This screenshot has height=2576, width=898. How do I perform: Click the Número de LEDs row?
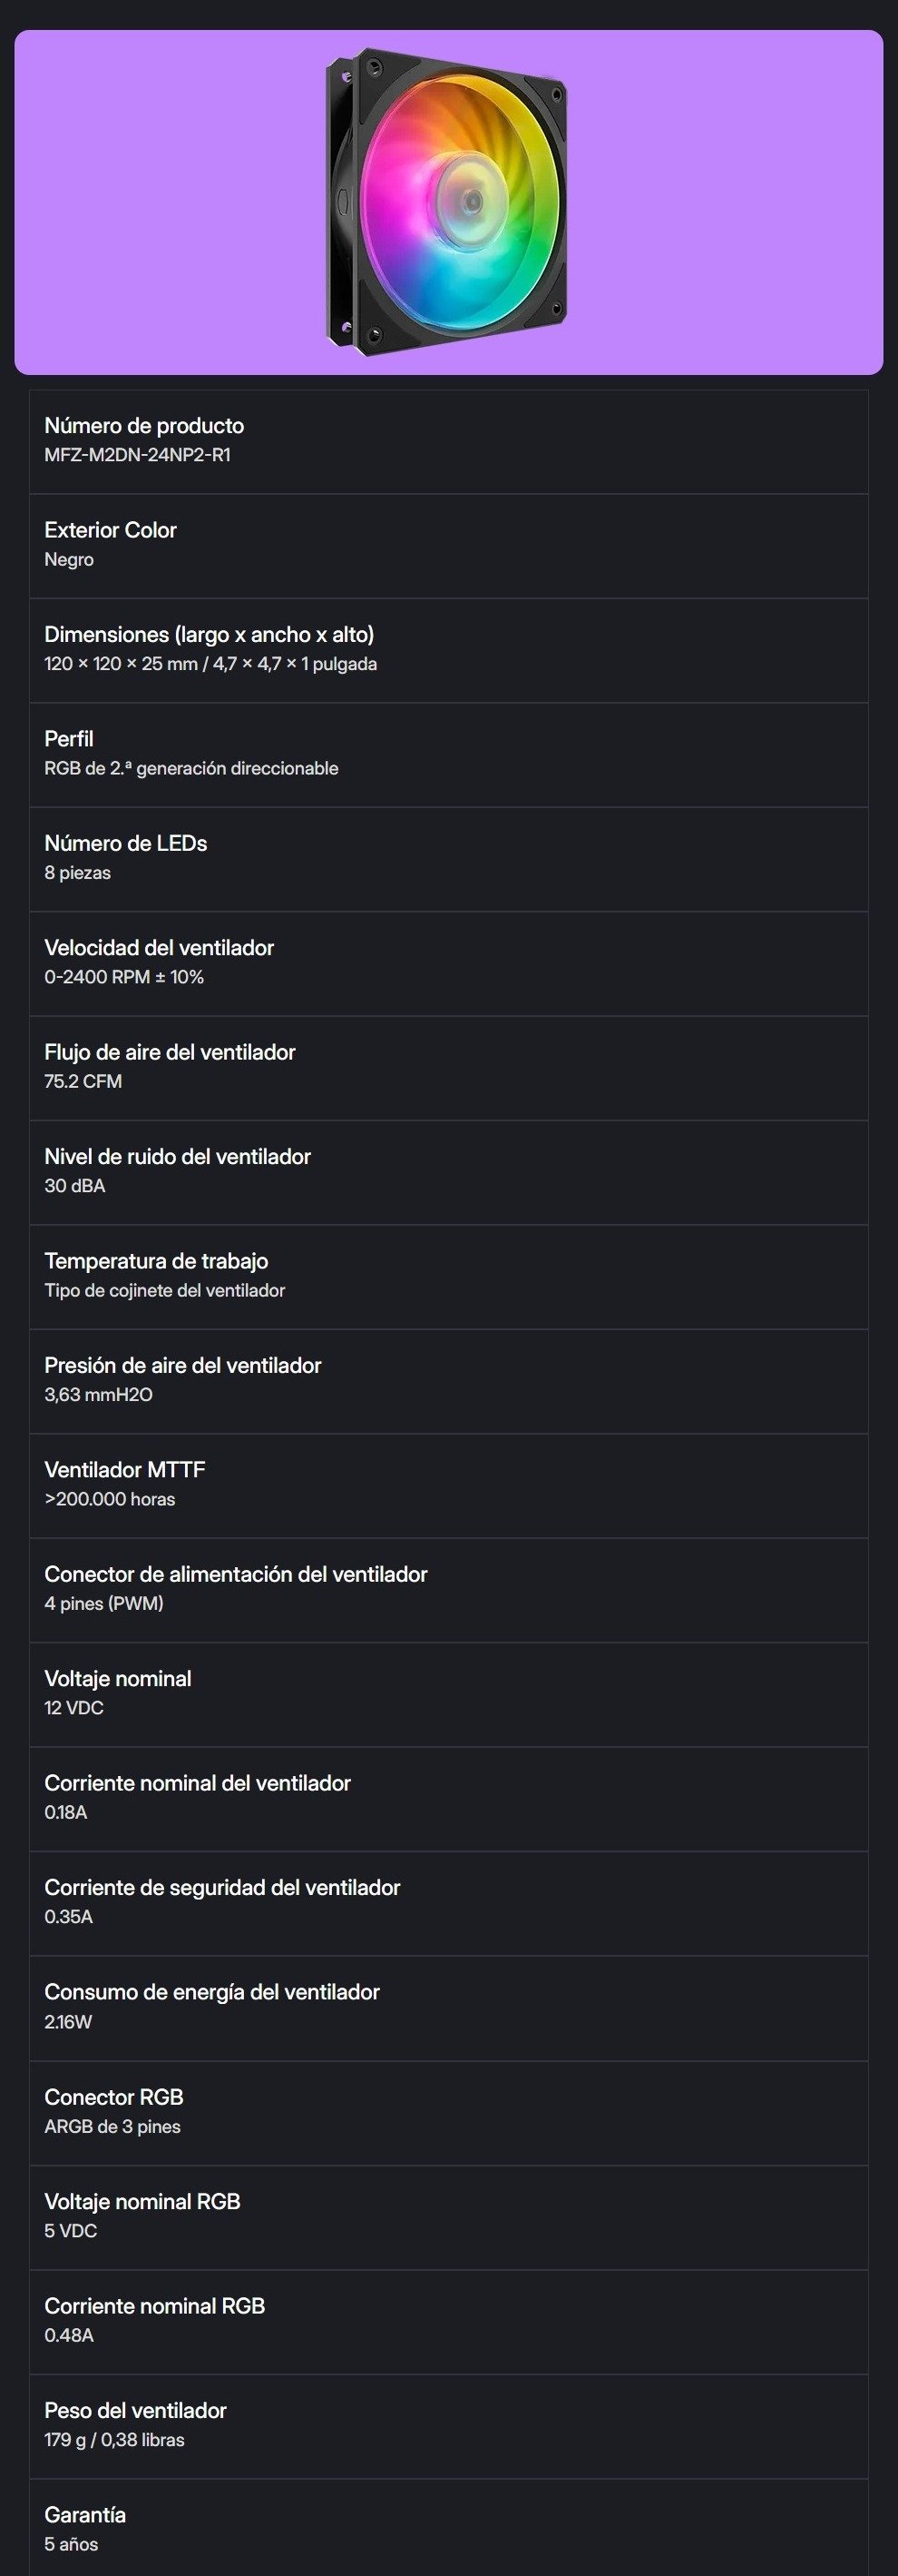tap(448, 859)
